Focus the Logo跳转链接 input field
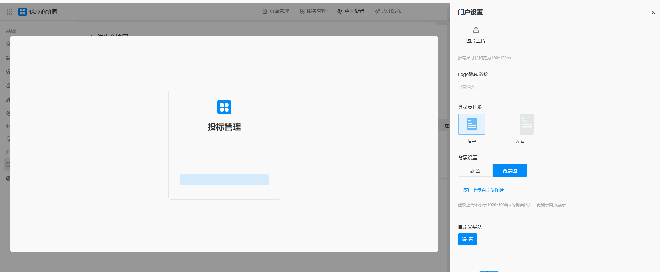660x272 pixels. point(506,87)
